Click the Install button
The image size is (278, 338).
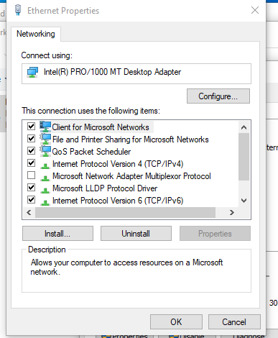coord(57,234)
